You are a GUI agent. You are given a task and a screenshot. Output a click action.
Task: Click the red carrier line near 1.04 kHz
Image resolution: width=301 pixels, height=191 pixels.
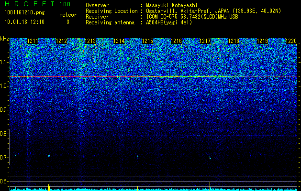point(153,76)
